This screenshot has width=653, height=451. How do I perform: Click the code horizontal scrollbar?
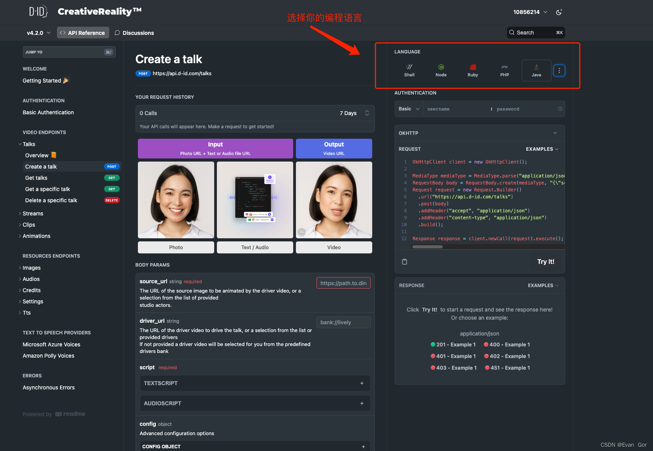[428, 247]
